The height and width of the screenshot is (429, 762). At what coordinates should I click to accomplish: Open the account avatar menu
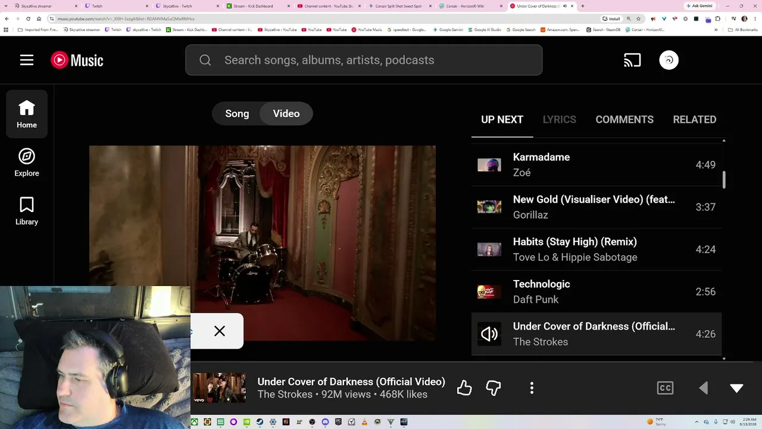pyautogui.click(x=669, y=60)
